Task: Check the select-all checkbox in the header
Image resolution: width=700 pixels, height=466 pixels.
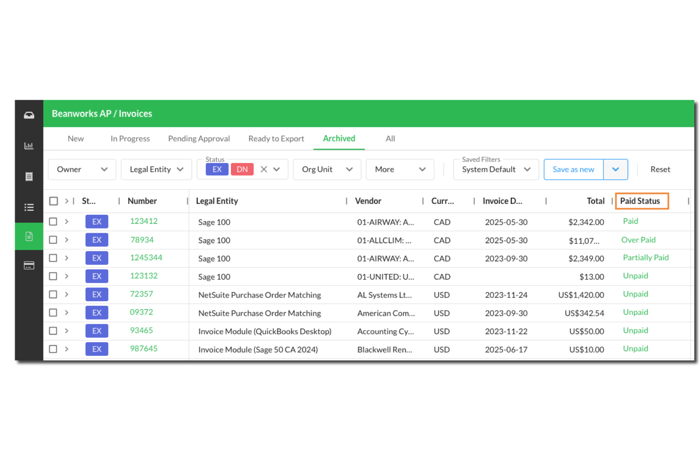Action: tap(53, 201)
